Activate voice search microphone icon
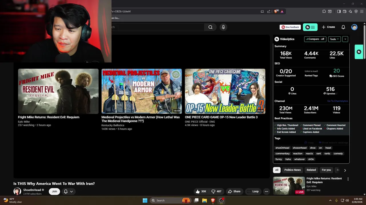 (x=223, y=27)
